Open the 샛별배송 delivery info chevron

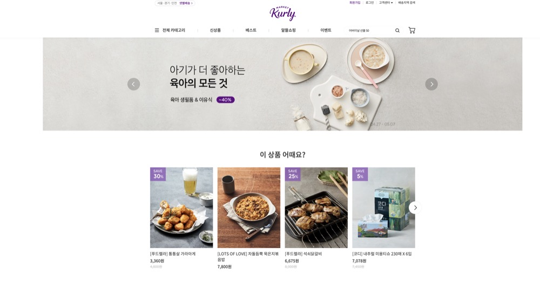tap(192, 3)
